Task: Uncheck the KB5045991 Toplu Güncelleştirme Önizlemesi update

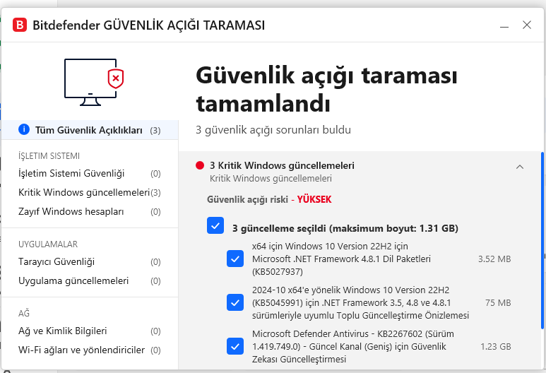Action: click(x=235, y=302)
